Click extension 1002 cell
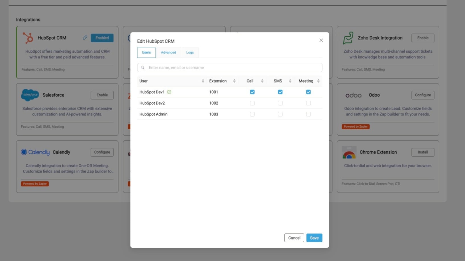 tap(214, 103)
